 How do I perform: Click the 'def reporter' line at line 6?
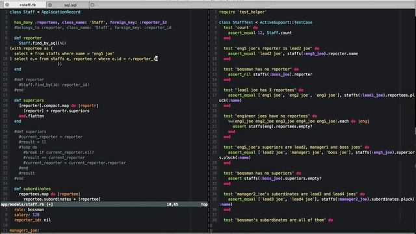[27, 38]
